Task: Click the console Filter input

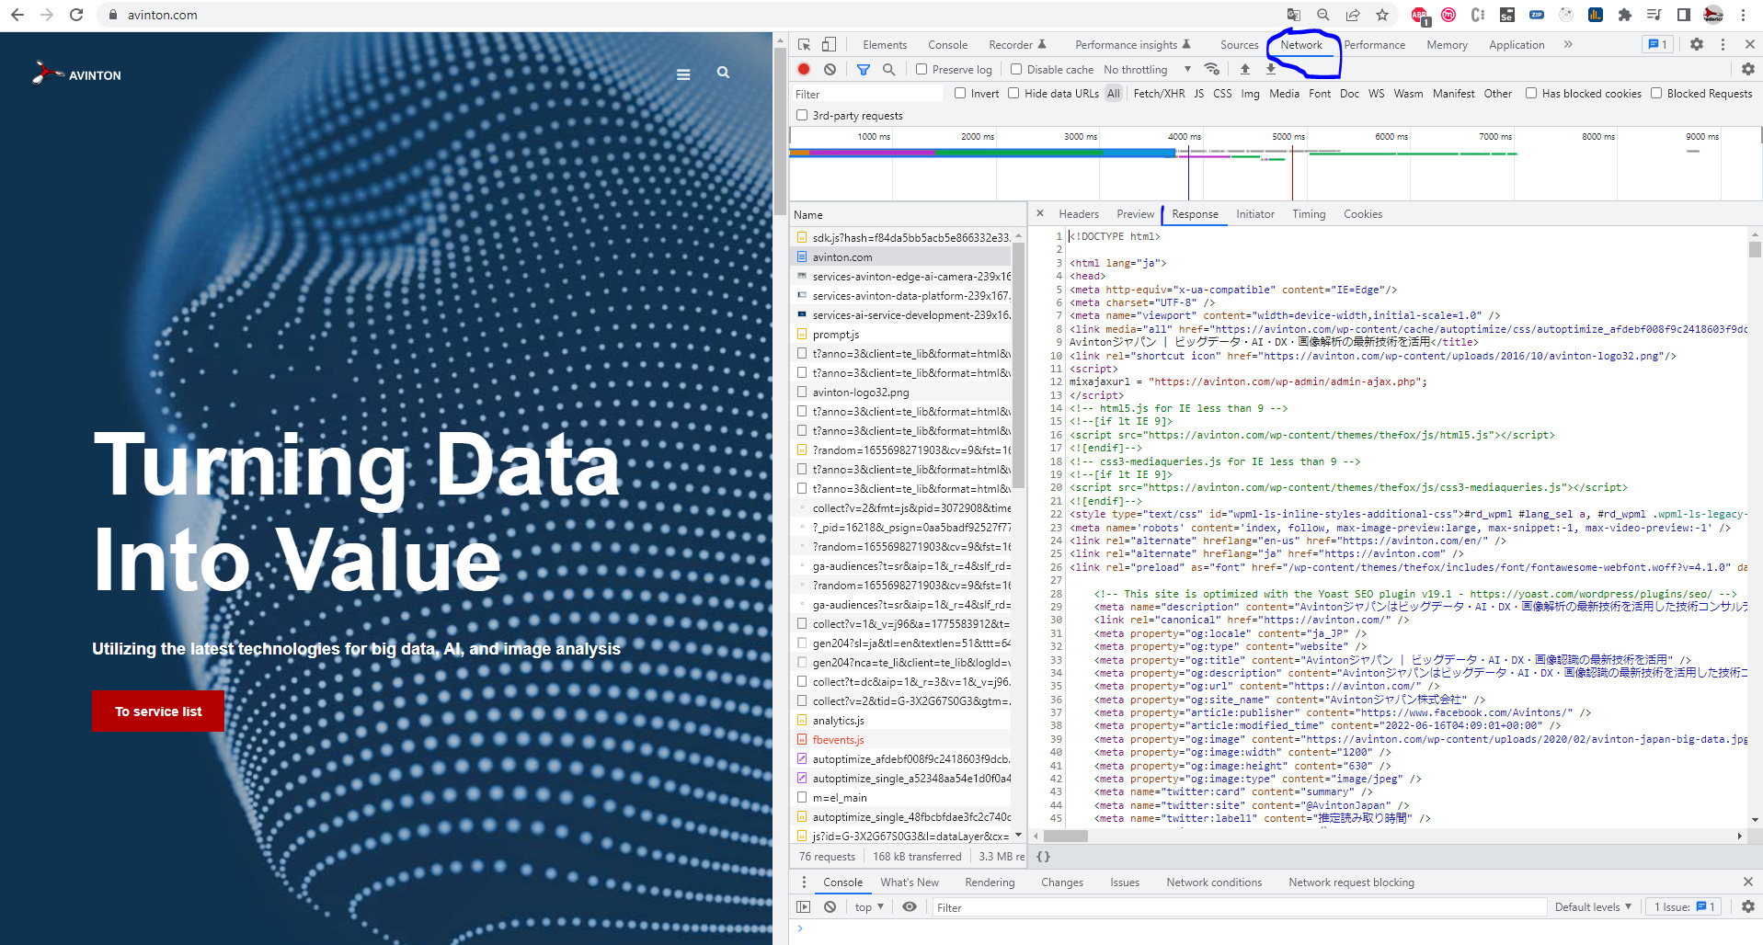Action: 1239,907
